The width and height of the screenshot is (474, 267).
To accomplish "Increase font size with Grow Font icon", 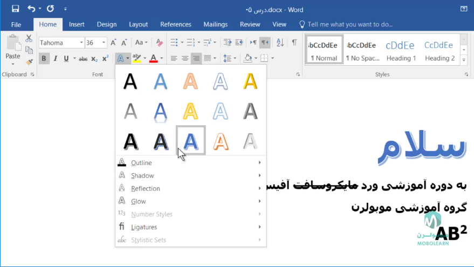I will coord(113,43).
